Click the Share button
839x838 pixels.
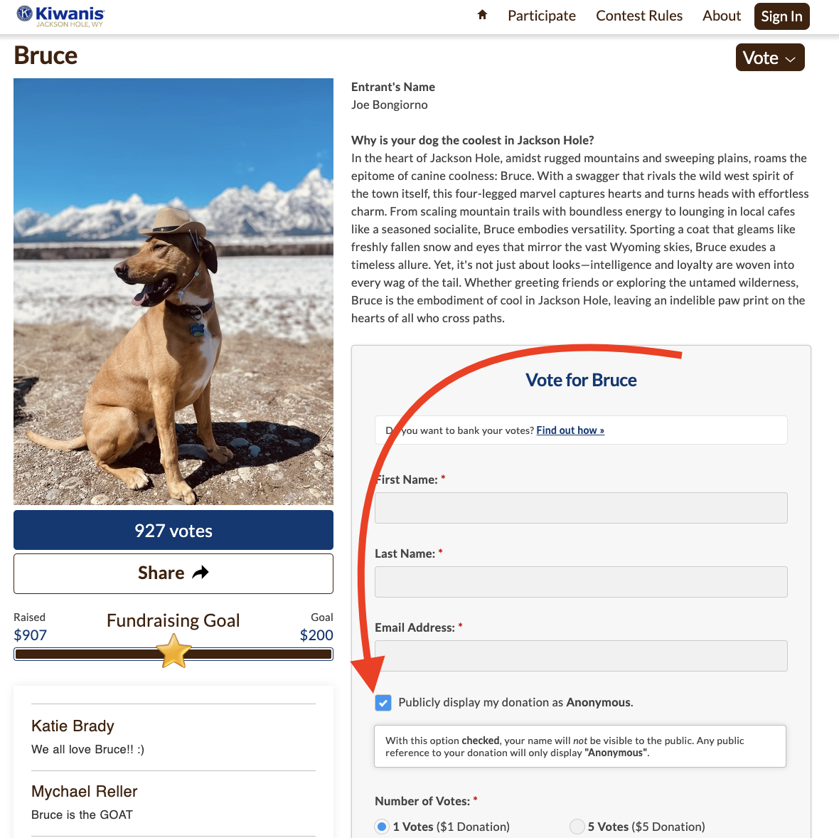pyautogui.click(x=173, y=573)
